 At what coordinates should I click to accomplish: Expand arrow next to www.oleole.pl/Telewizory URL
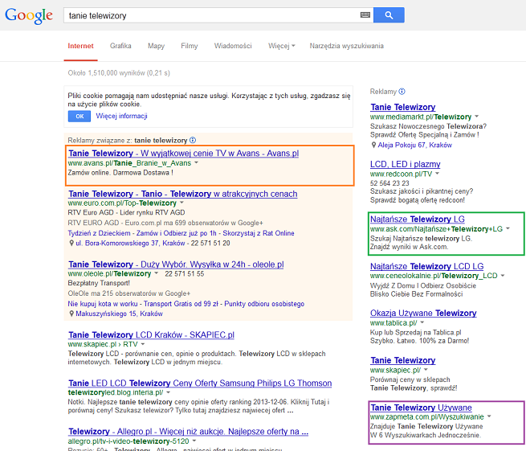click(156, 273)
